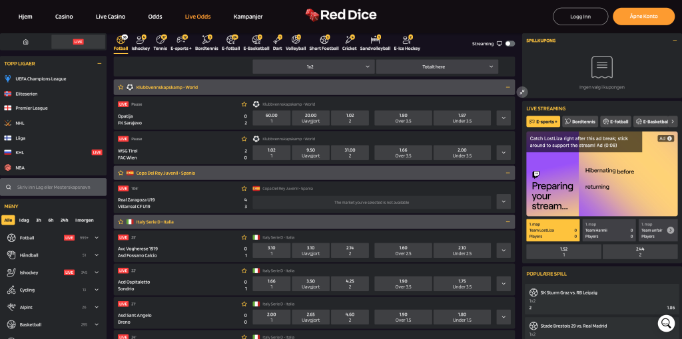Open the Odds navigation tab
The height and width of the screenshot is (339, 682).
coord(155,17)
